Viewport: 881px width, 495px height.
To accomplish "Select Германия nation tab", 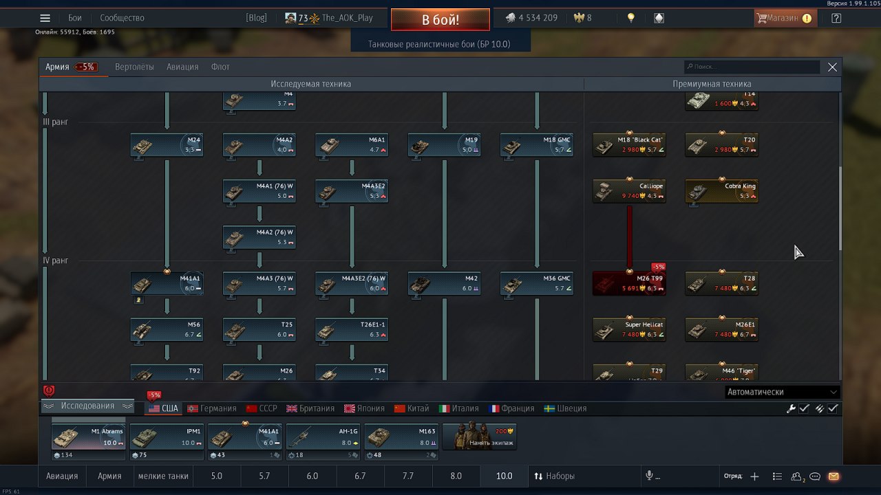I will (211, 408).
